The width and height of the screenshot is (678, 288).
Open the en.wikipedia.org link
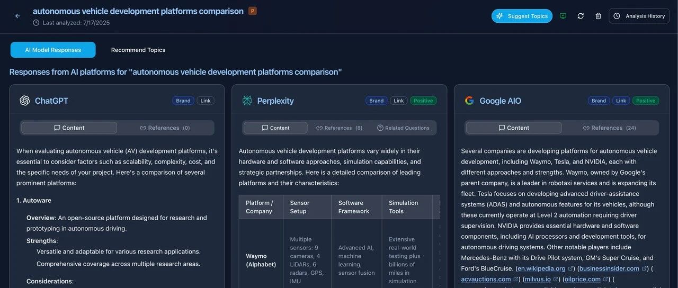tap(541, 268)
